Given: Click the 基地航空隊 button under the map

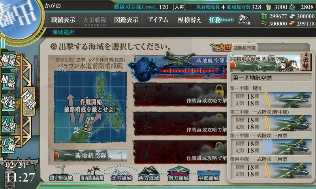Looking at the screenshot, I should point(90,156).
